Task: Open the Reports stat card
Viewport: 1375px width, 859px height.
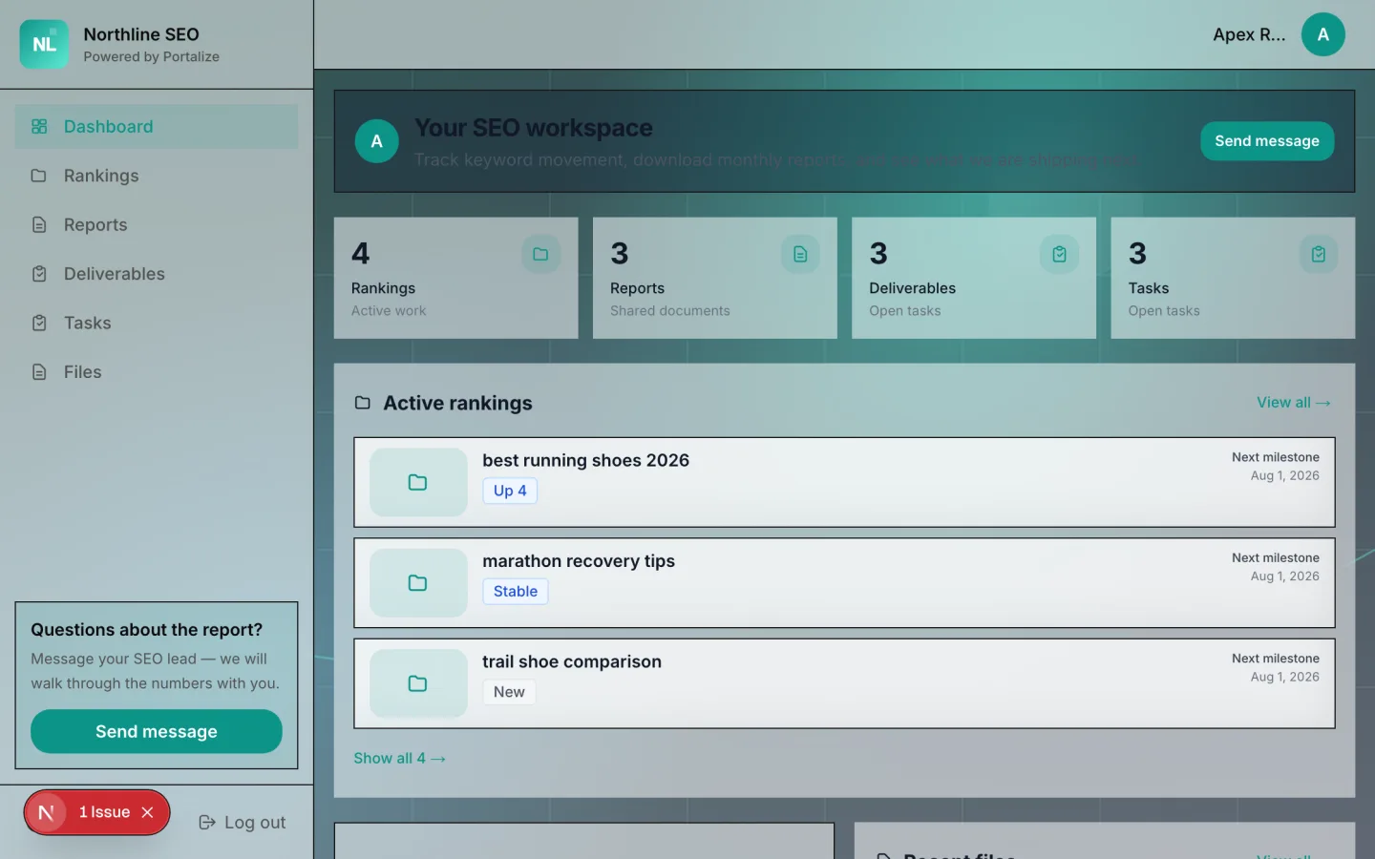Action: click(x=715, y=278)
